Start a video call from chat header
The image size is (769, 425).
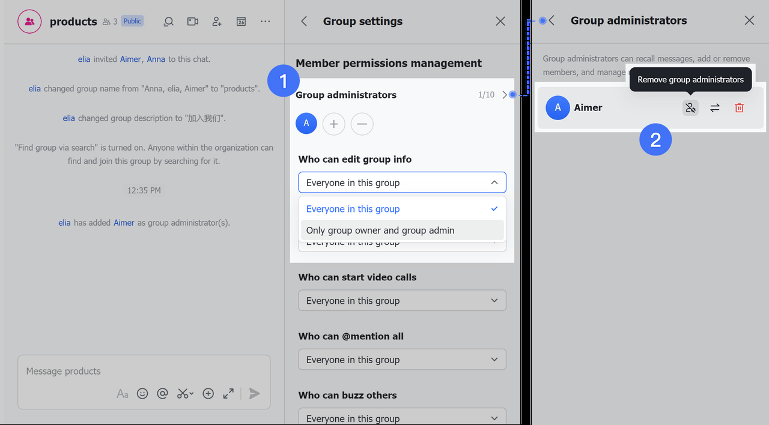pos(193,22)
